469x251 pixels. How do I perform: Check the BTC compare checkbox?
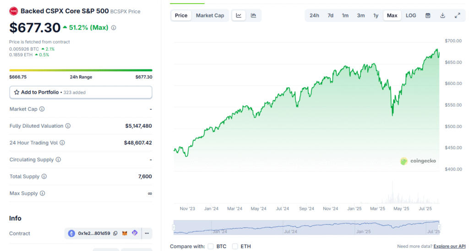pos(211,246)
